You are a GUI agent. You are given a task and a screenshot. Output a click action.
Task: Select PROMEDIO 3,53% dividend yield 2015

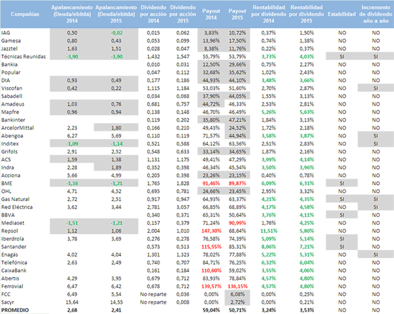307,310
